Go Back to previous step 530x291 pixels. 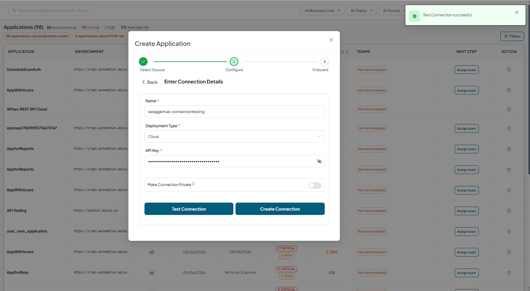pos(150,82)
